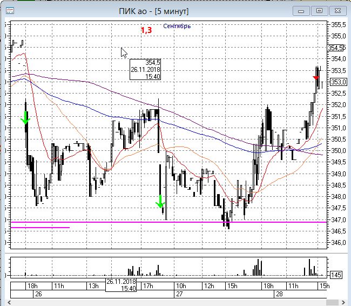Click the red sell marker triangle
The image size is (351, 306).
point(316,78)
